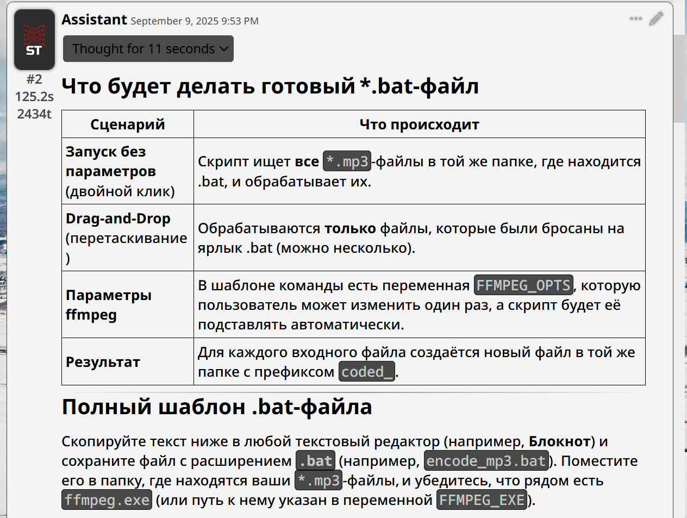The width and height of the screenshot is (687, 518).
Task: Click the bold word 'Блокнот'
Action: click(560, 441)
